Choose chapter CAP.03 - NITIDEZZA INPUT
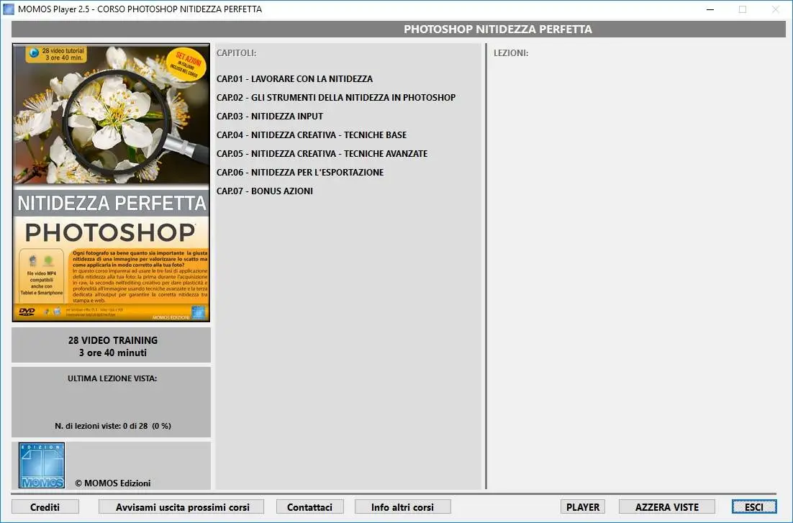793x523 pixels. point(270,117)
